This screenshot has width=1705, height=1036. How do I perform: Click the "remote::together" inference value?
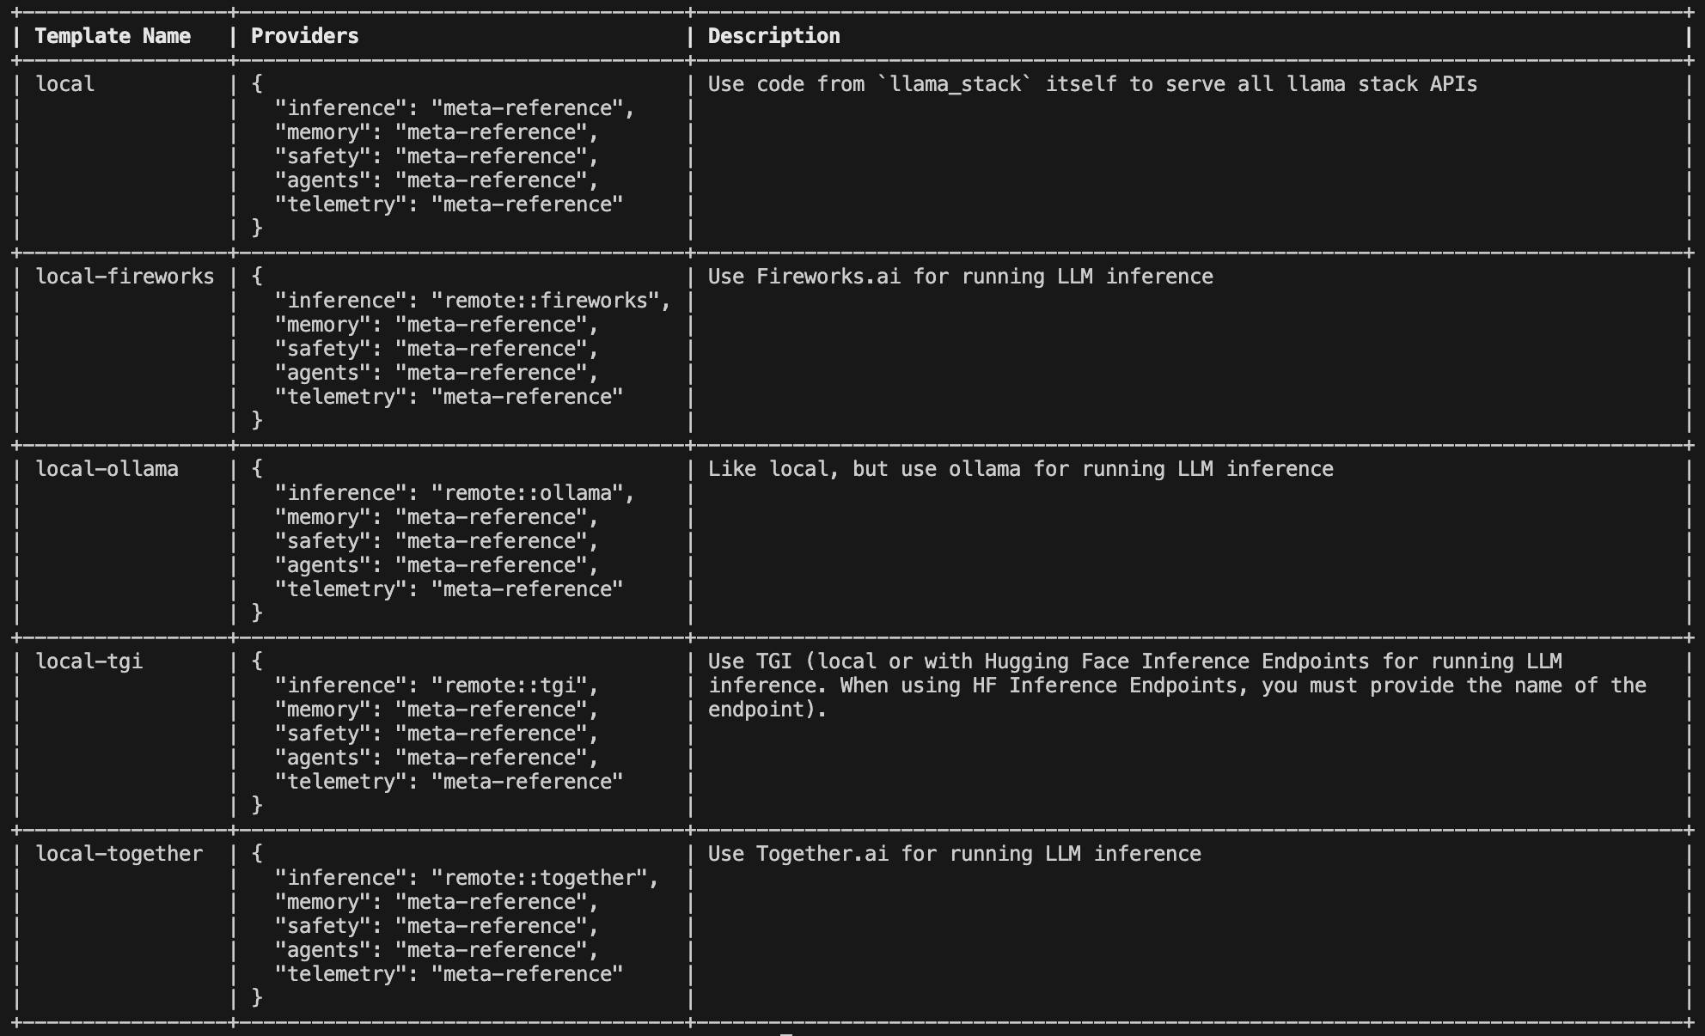point(545,878)
